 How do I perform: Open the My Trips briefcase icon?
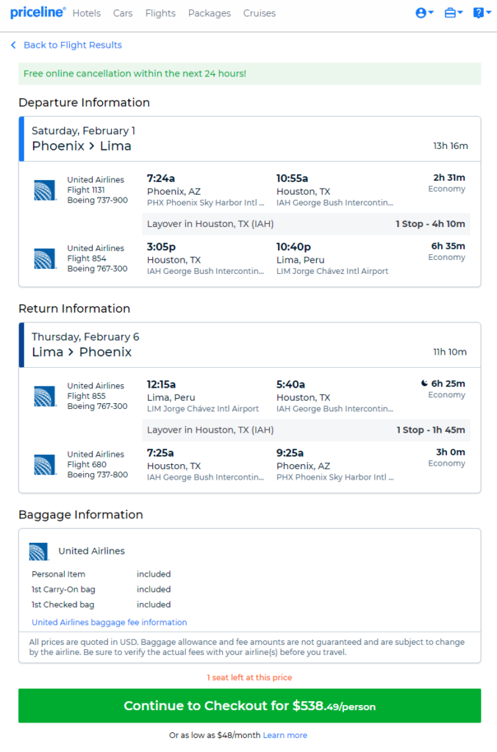(450, 13)
